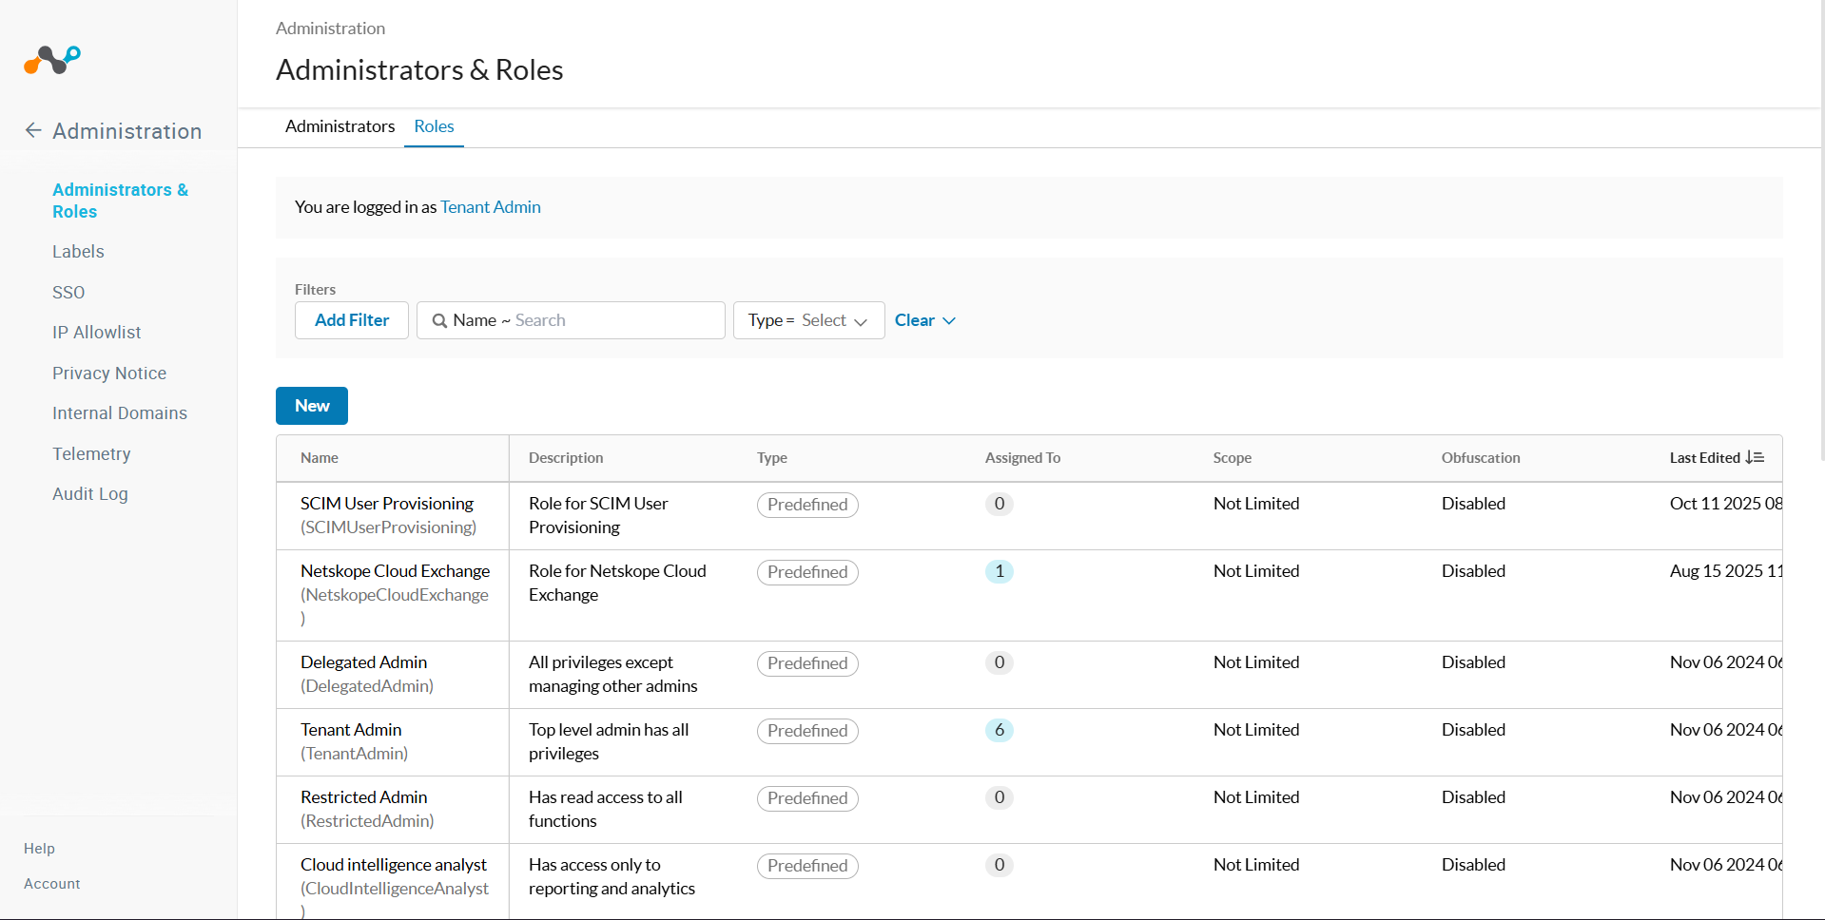
Task: Focus the Name search input field
Action: (571, 320)
